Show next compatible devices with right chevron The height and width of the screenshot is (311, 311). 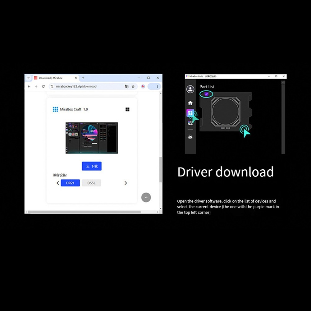click(126, 183)
